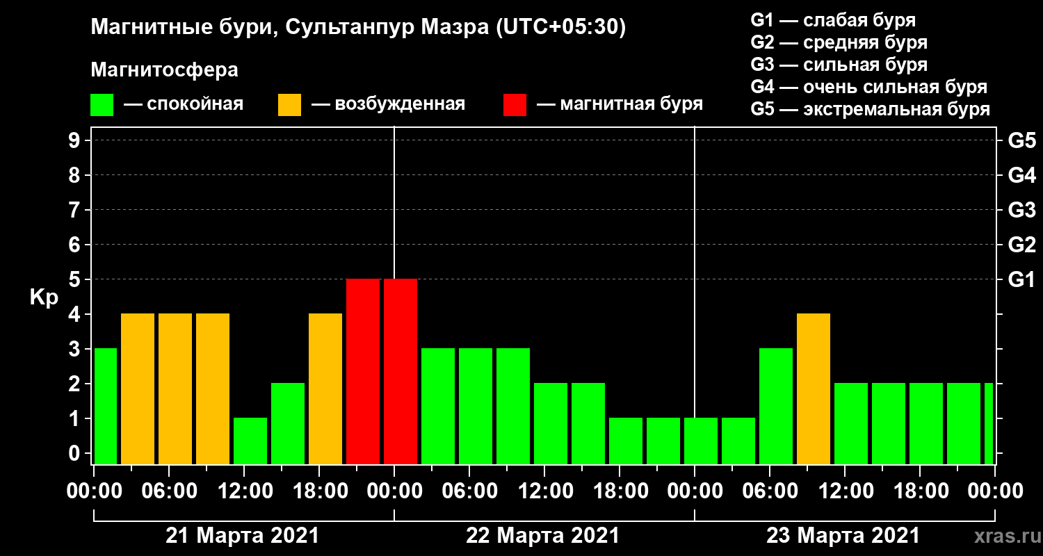Click the 12:00 time label under 21 March
The image size is (1043, 556).
click(x=244, y=491)
